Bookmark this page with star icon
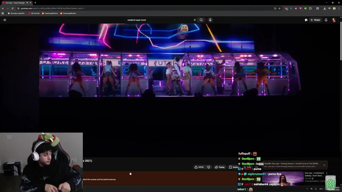342x192 pixels. [279, 8]
